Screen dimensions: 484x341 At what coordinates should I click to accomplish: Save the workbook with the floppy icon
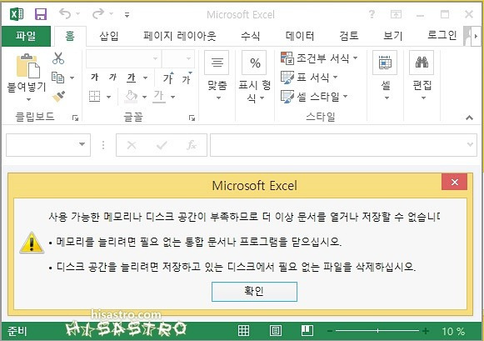41,14
